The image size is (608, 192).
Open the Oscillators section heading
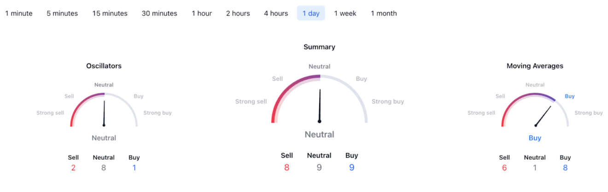[x=104, y=66]
